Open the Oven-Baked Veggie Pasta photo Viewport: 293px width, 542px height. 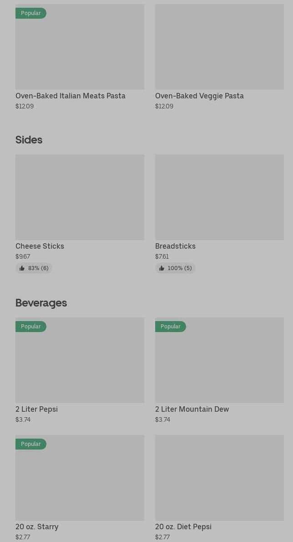[x=219, y=47]
